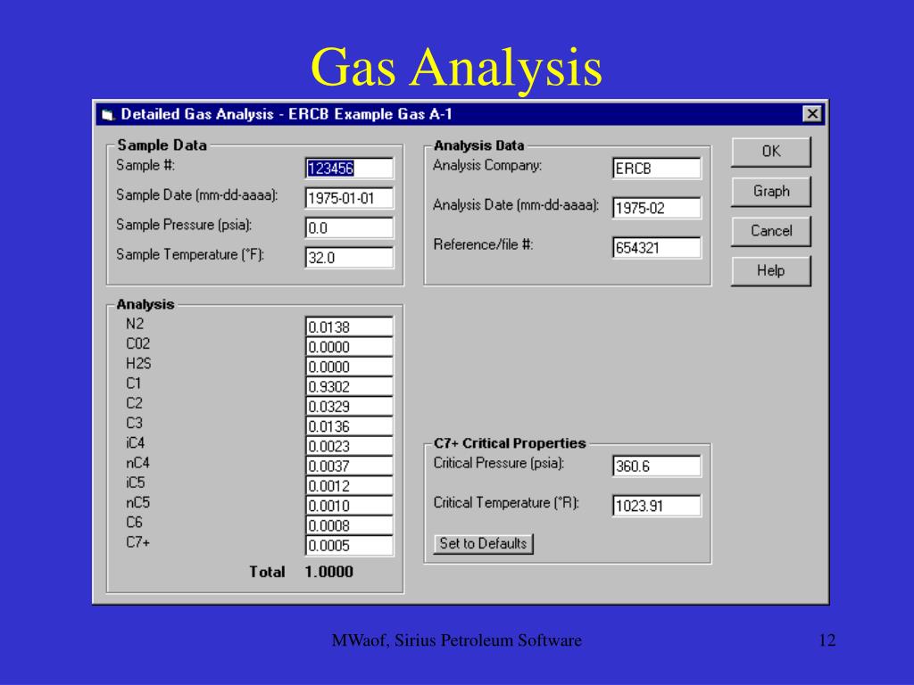The width and height of the screenshot is (914, 685).
Task: Open the Graph view button
Action: tap(770, 191)
